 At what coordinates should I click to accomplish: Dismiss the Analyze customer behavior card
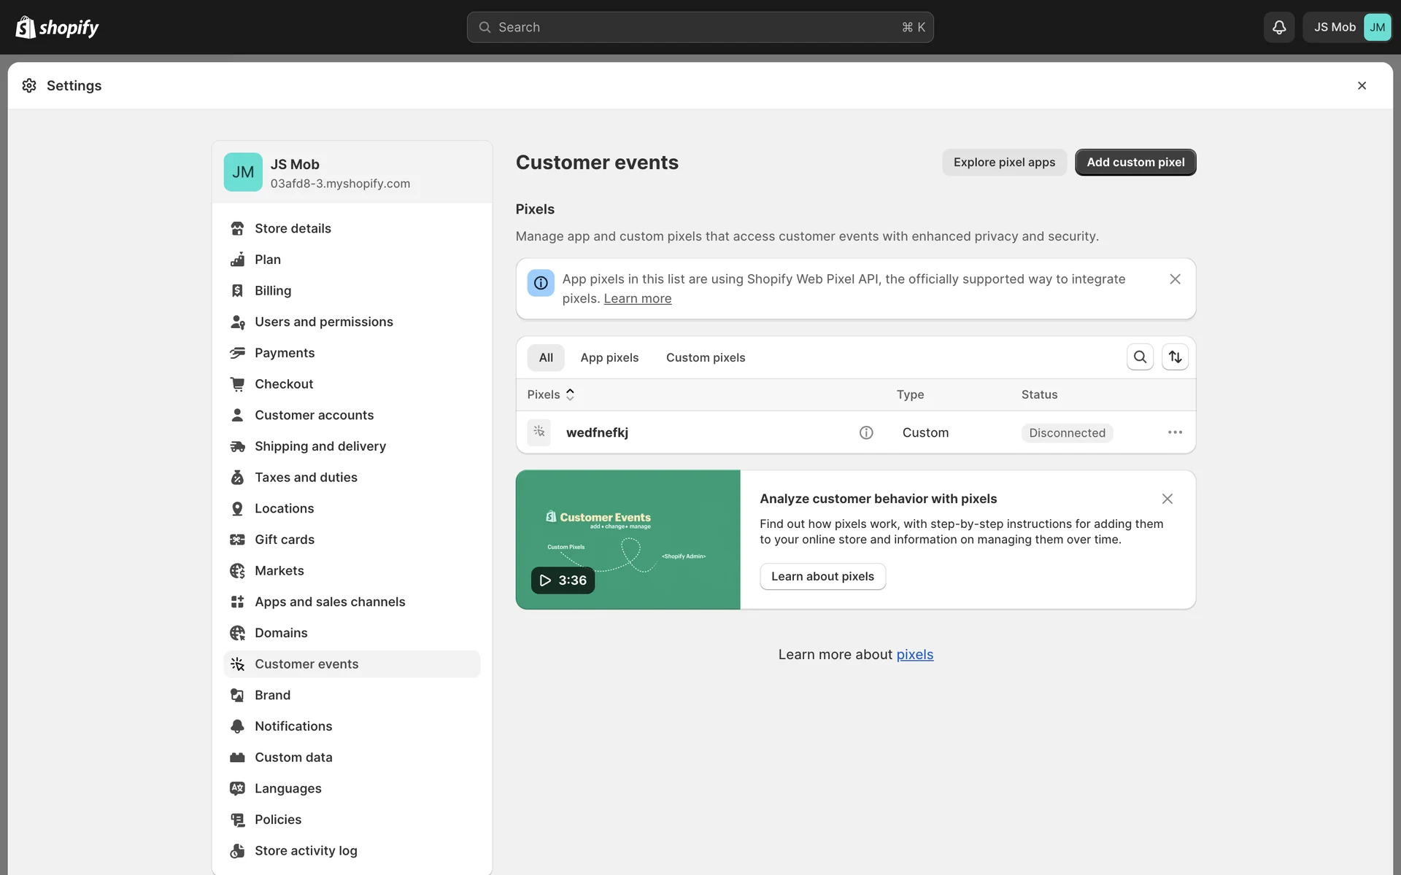tap(1167, 499)
